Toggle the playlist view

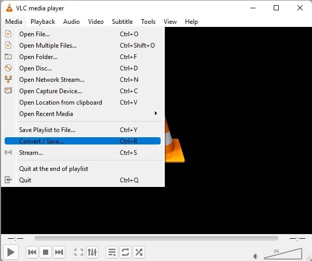(111, 252)
